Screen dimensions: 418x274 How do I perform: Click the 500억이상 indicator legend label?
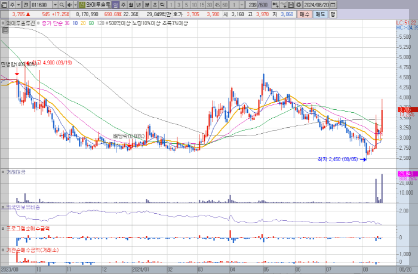[x=119, y=23]
